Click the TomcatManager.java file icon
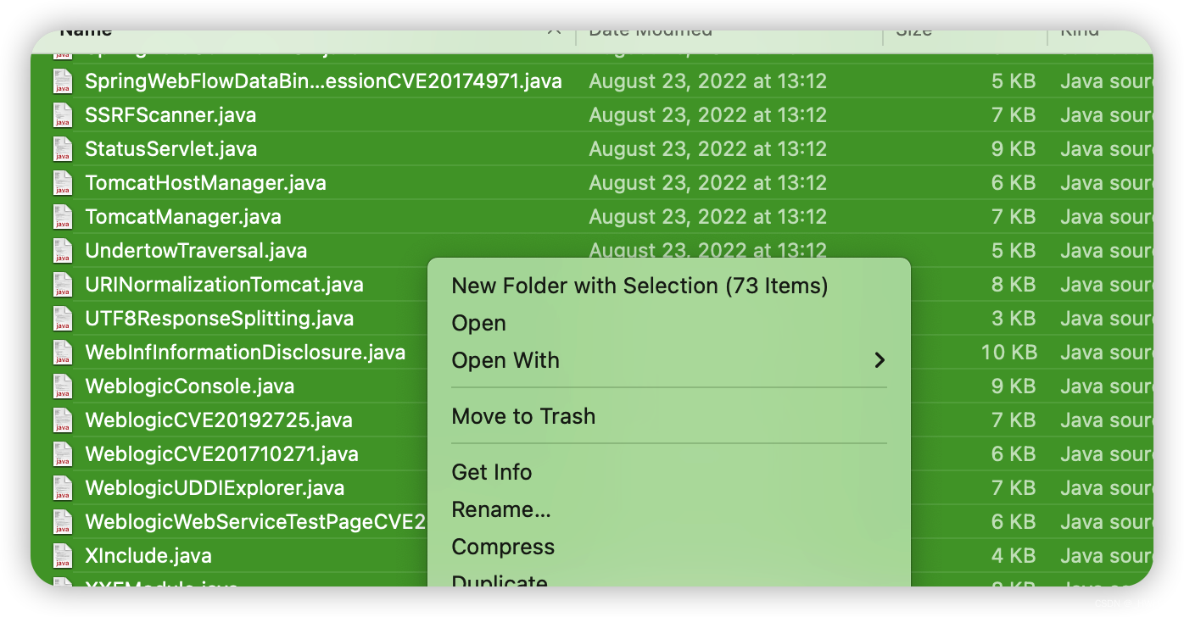1184x617 pixels. (63, 217)
